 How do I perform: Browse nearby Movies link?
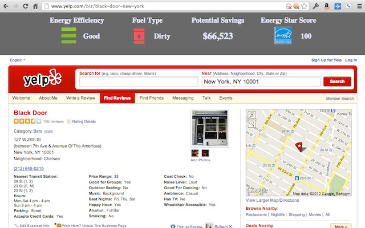pyautogui.click(x=315, y=214)
